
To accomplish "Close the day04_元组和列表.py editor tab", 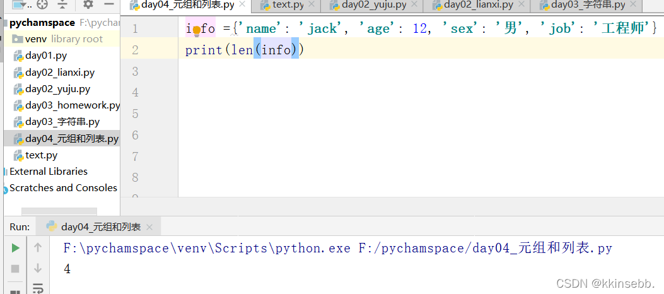I will [x=242, y=4].
